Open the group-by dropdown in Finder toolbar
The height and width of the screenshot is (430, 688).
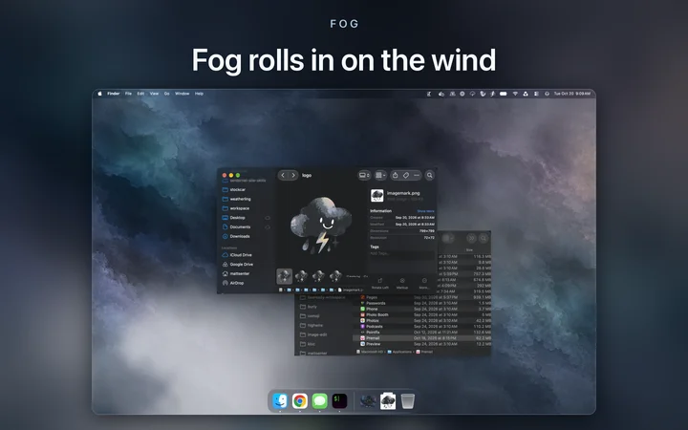pyautogui.click(x=380, y=175)
